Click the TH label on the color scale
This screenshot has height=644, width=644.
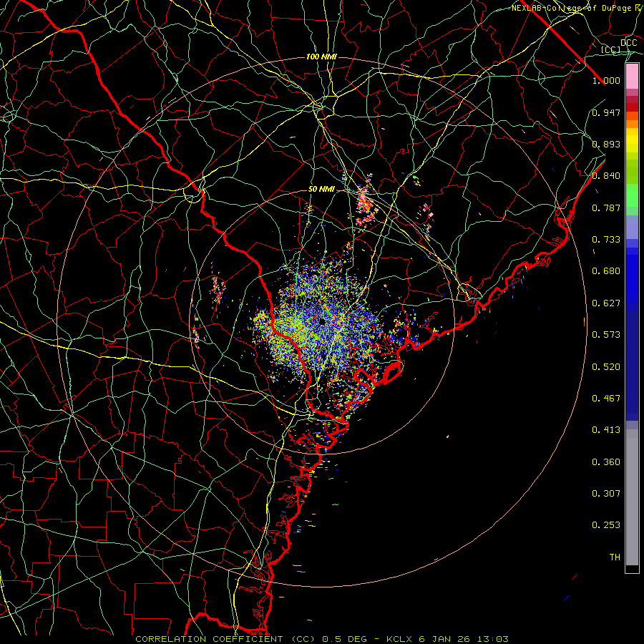615,557
